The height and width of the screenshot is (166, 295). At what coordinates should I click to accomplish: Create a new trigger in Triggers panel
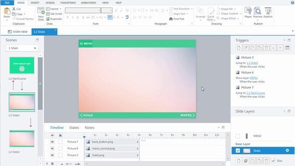coord(239,48)
